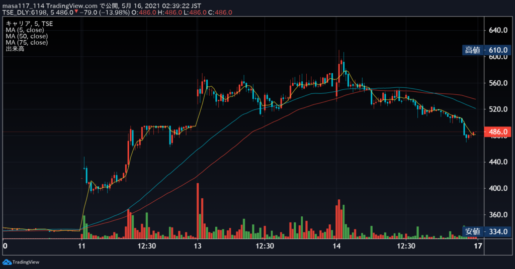Click the −79.0 (−13.98%) change value
515x269 pixels.
pyautogui.click(x=105, y=13)
